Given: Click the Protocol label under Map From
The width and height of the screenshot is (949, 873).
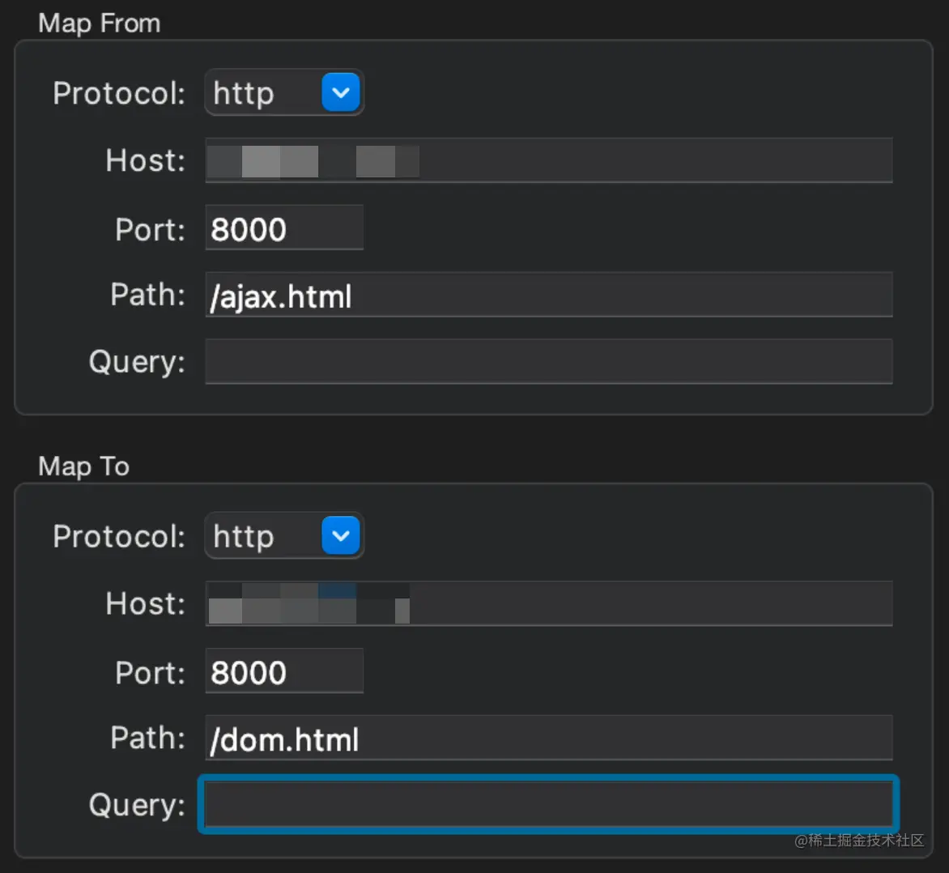Looking at the screenshot, I should (119, 93).
